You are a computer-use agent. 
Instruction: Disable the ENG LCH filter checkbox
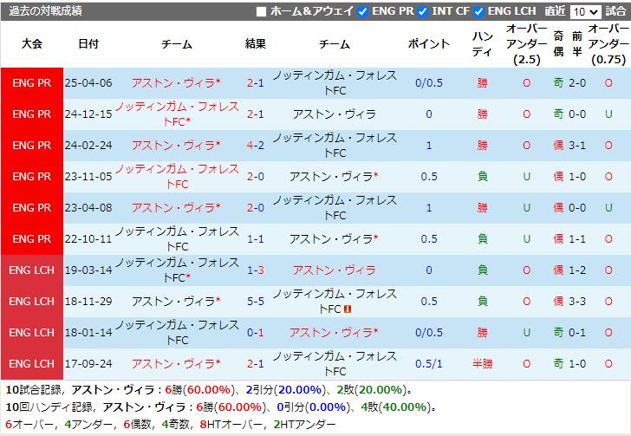pos(478,11)
